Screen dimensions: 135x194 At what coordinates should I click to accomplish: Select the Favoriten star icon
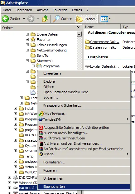click(x=33, y=40)
